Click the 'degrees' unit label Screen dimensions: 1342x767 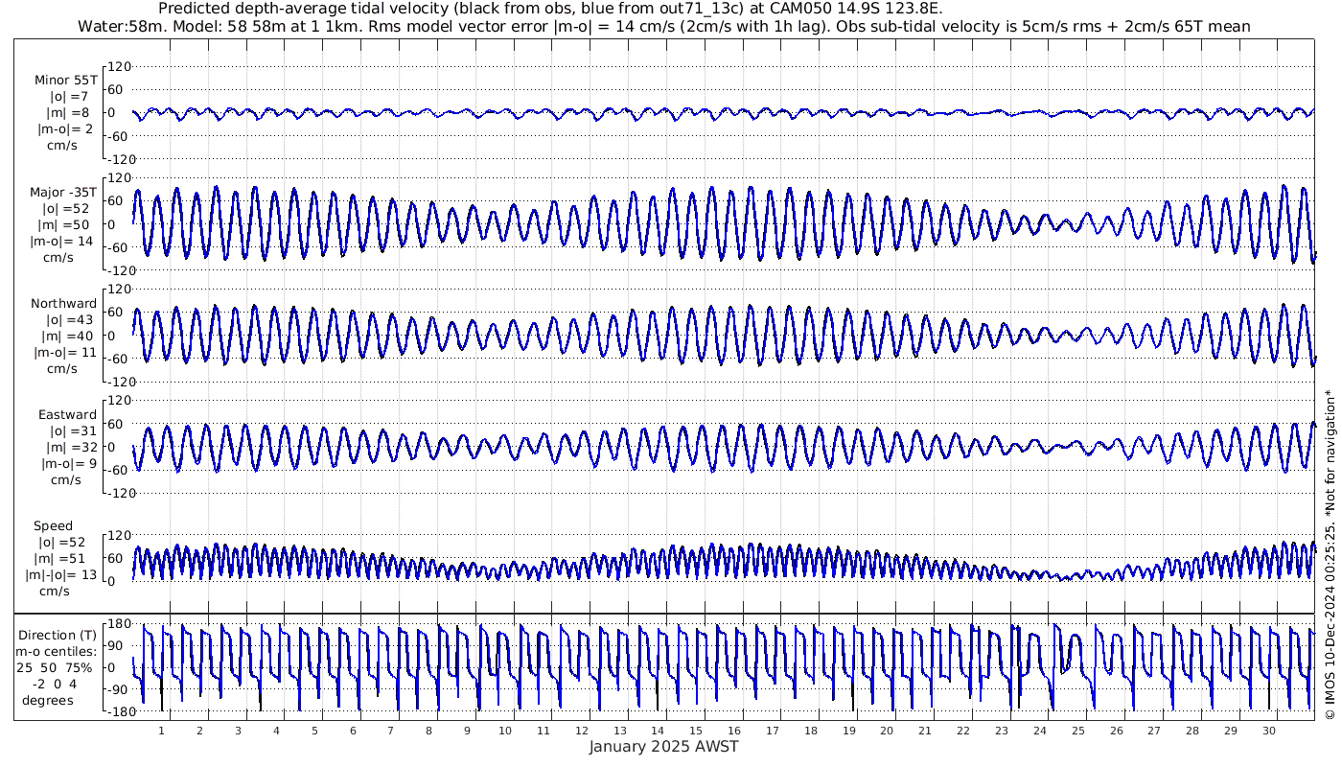[x=48, y=700]
